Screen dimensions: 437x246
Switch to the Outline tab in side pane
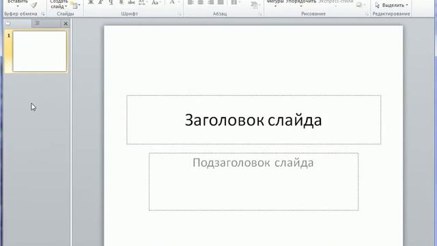(x=46, y=23)
